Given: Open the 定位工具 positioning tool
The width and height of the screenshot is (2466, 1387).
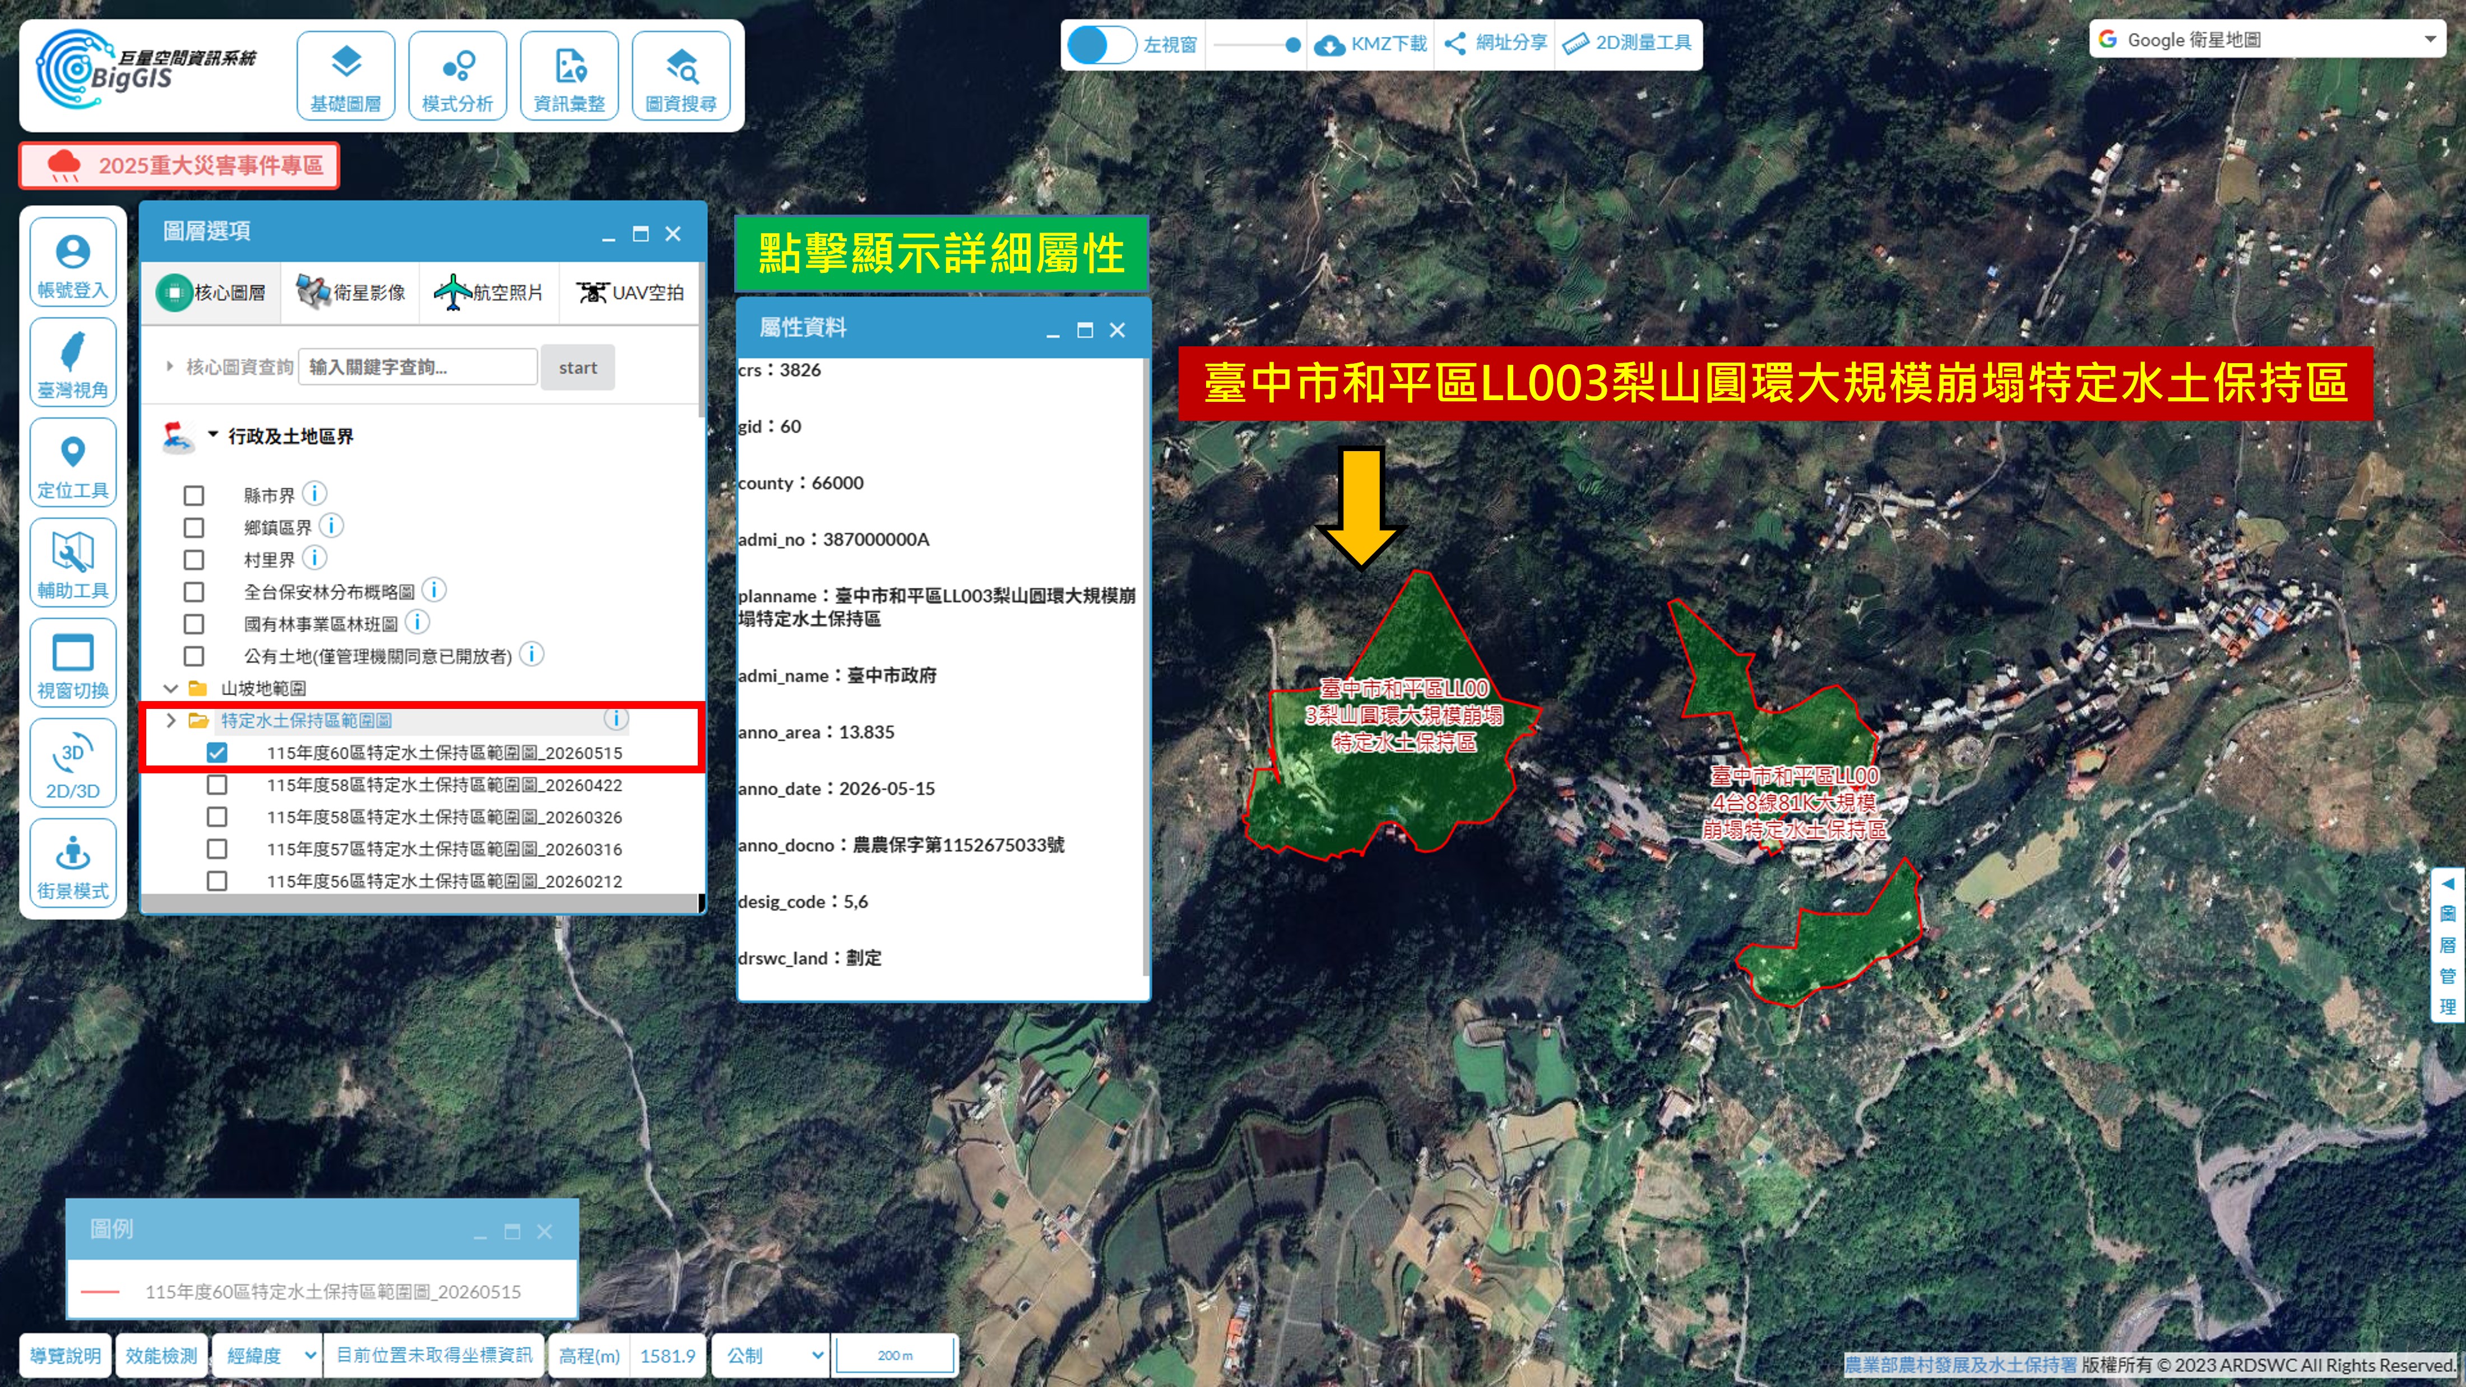Looking at the screenshot, I should tap(73, 463).
